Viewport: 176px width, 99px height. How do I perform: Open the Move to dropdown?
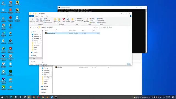[x=55, y=21]
